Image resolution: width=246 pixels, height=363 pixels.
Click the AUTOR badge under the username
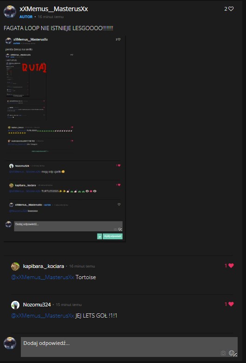pyautogui.click(x=26, y=17)
